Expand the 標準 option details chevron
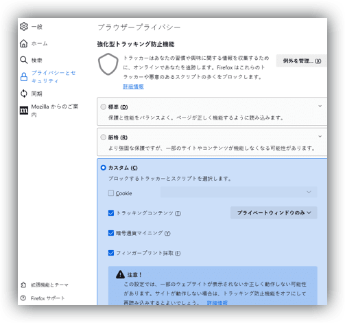345x323 pixels. pos(320,106)
